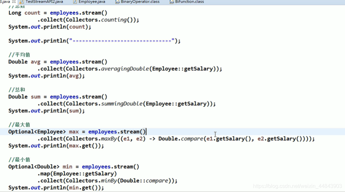The width and height of the screenshot is (345, 192).
Task: Click the class file icon on BiFunction.class tab
Action: tap(172, 2)
